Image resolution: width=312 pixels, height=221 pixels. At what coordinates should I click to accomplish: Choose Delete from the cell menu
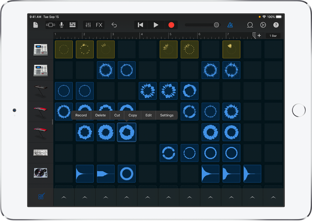click(100, 115)
